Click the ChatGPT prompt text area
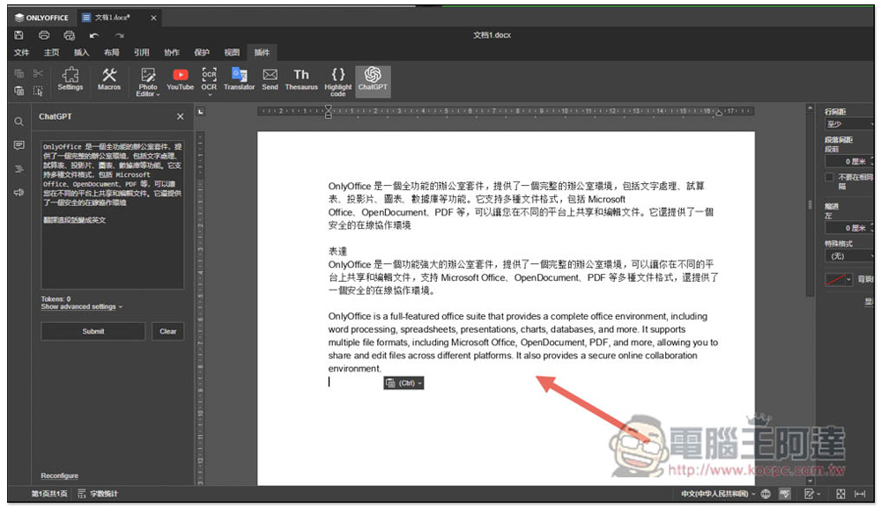 point(113,215)
